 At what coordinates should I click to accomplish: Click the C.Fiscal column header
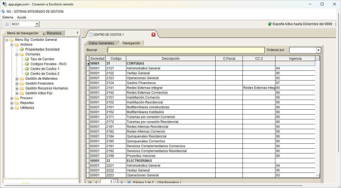pos(229,58)
